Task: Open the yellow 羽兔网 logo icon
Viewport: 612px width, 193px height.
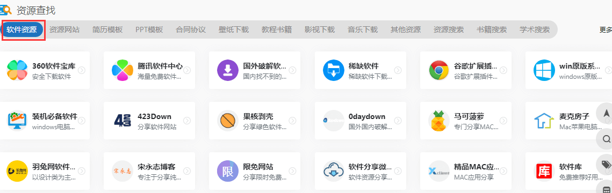Action: tap(17, 171)
